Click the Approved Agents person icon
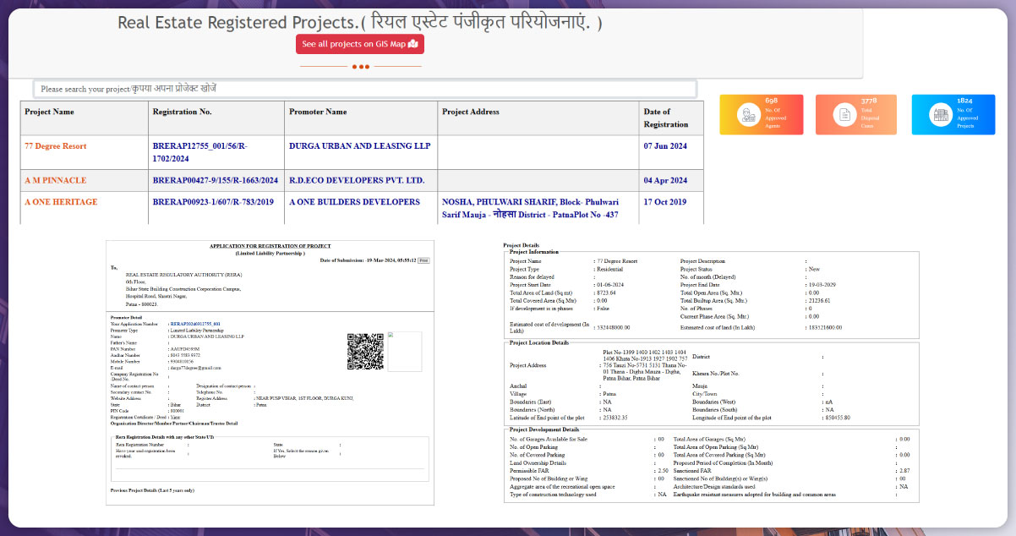 point(748,116)
